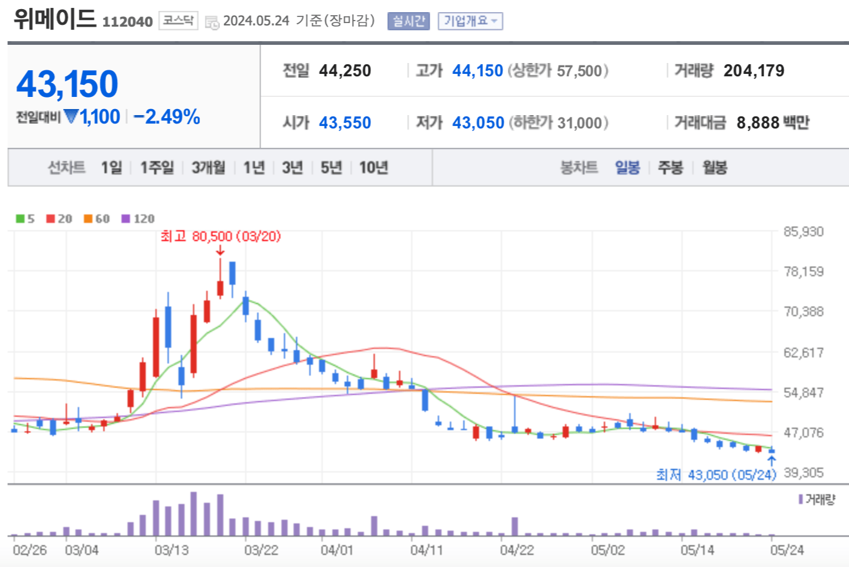Click the current price 43,150
The image size is (849, 567).
67,84
